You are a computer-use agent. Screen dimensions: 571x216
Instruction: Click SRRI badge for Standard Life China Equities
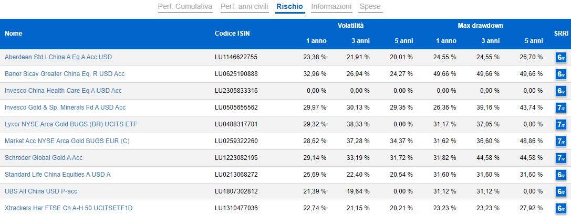point(560,175)
